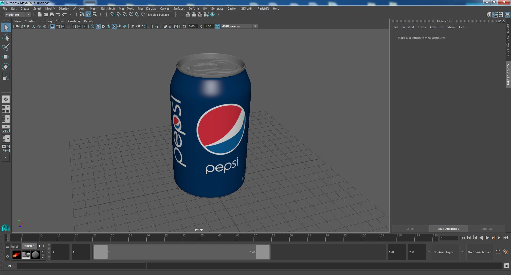Activate the Rotate tool
This screenshot has height=275, width=511.
point(6,66)
